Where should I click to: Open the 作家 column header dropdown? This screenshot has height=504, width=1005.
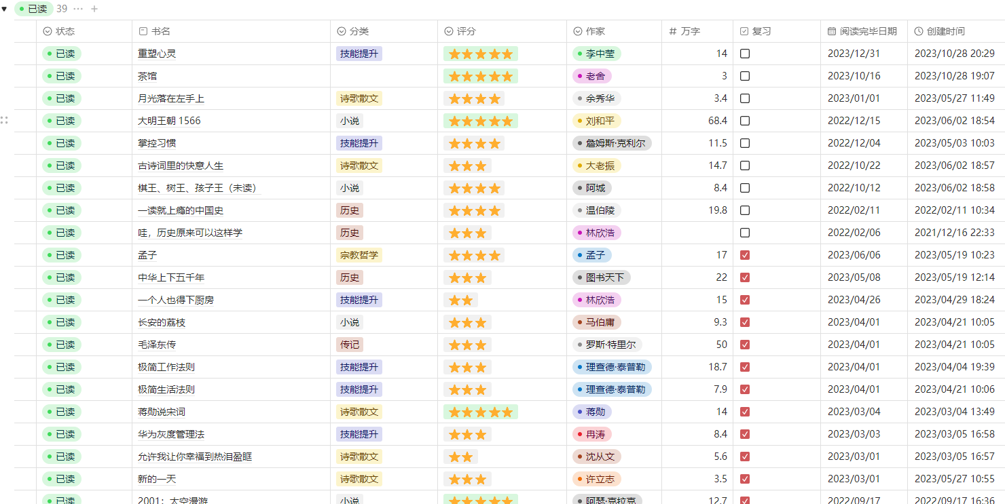pos(596,31)
